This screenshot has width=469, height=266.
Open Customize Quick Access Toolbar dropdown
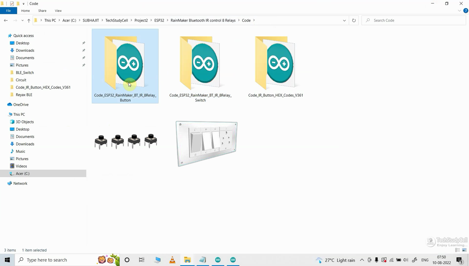point(23,4)
